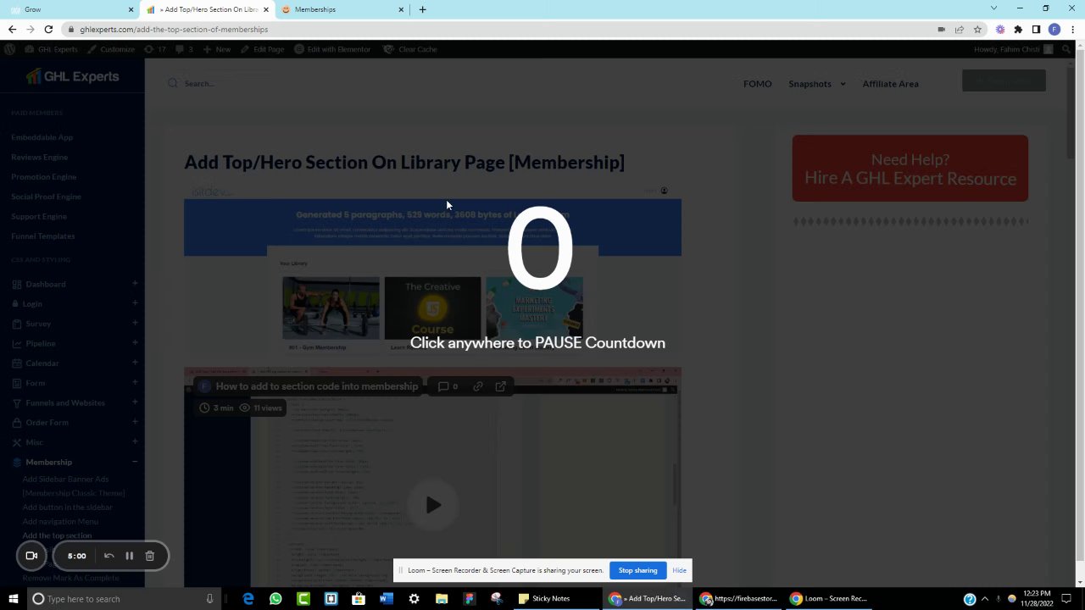Viewport: 1085px width, 610px height.
Task: Open Add navigation Menu link
Action: [60, 521]
